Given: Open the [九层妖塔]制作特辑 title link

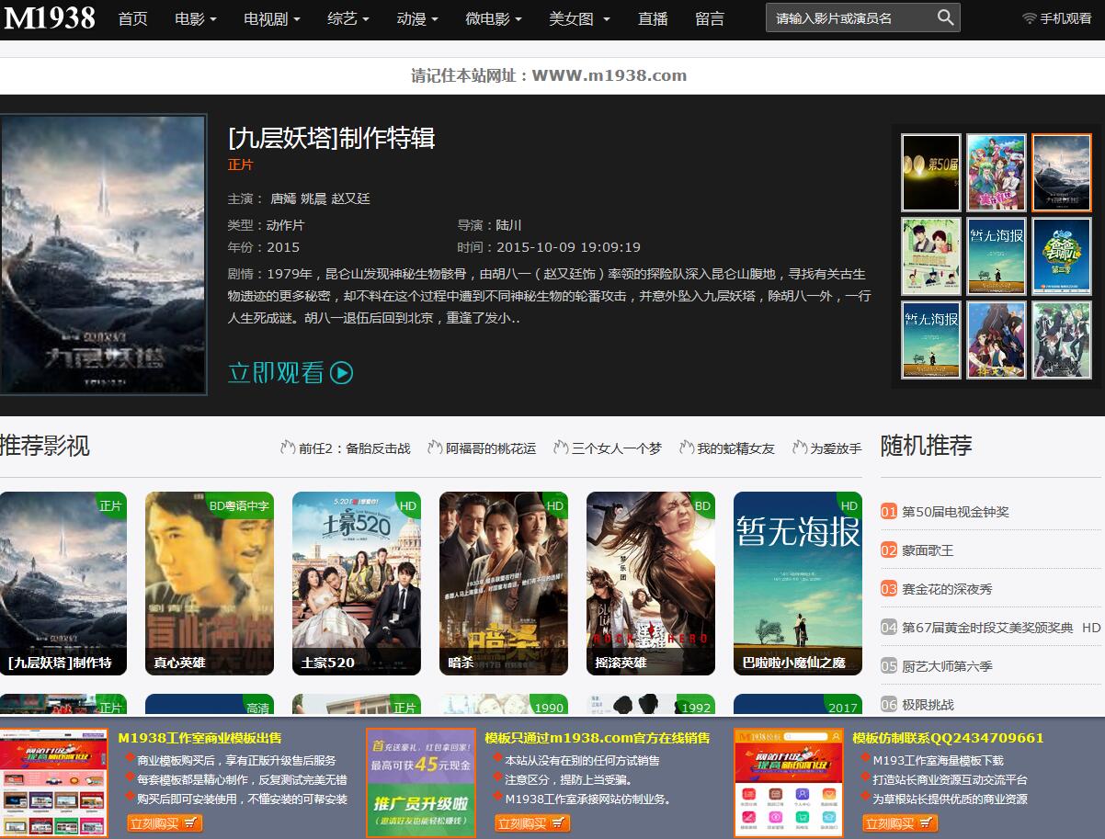Looking at the screenshot, I should coord(331,138).
